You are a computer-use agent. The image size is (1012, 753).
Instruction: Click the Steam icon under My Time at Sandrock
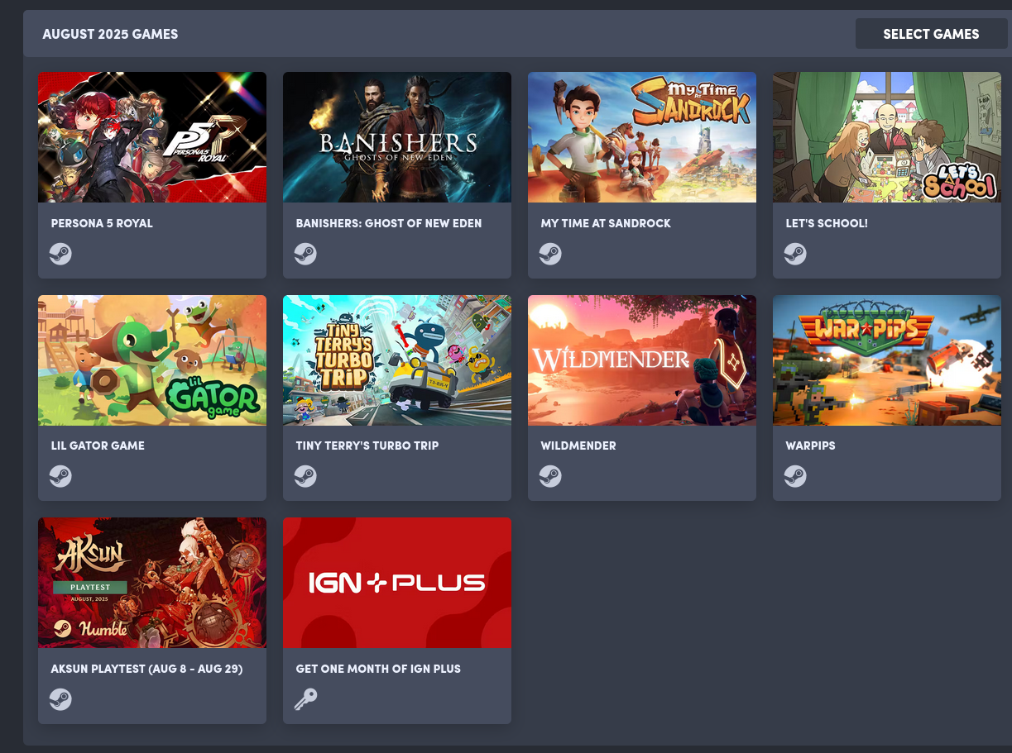(550, 254)
